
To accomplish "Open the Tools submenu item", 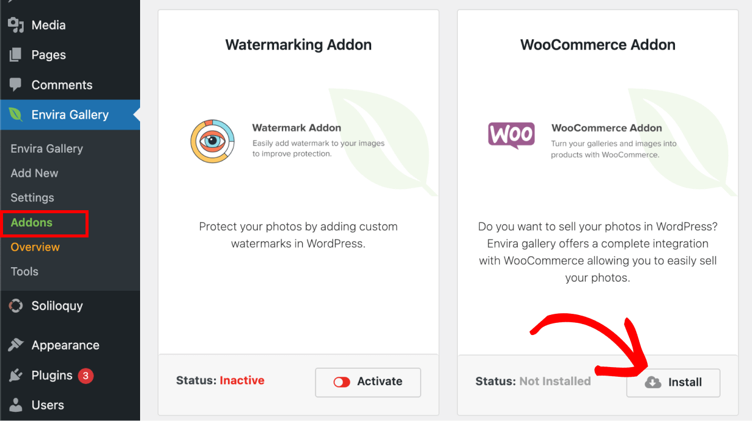I will (24, 271).
